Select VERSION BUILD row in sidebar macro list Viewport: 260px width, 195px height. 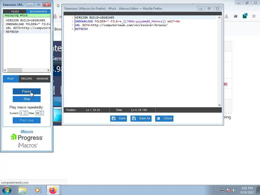(26, 20)
